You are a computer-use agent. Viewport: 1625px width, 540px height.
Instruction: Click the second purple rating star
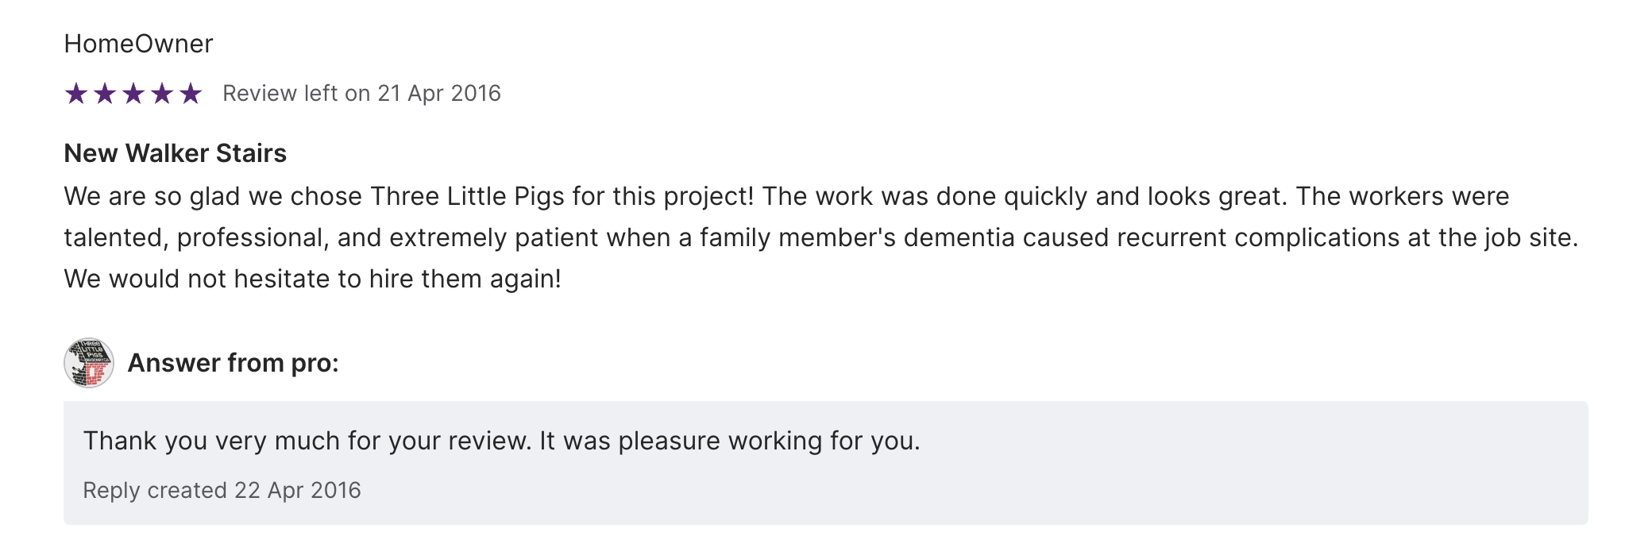(x=105, y=94)
